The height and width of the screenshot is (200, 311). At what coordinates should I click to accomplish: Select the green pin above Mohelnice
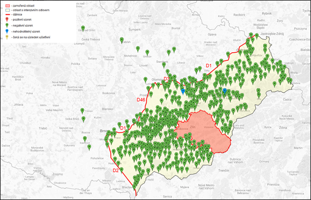pos(138,49)
